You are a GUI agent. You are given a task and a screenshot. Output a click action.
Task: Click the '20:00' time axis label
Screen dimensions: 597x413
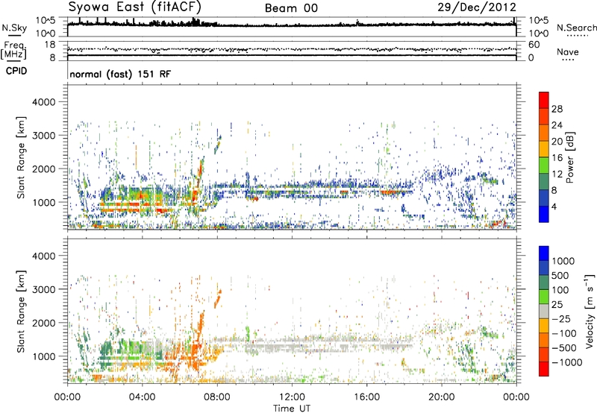pos(442,397)
